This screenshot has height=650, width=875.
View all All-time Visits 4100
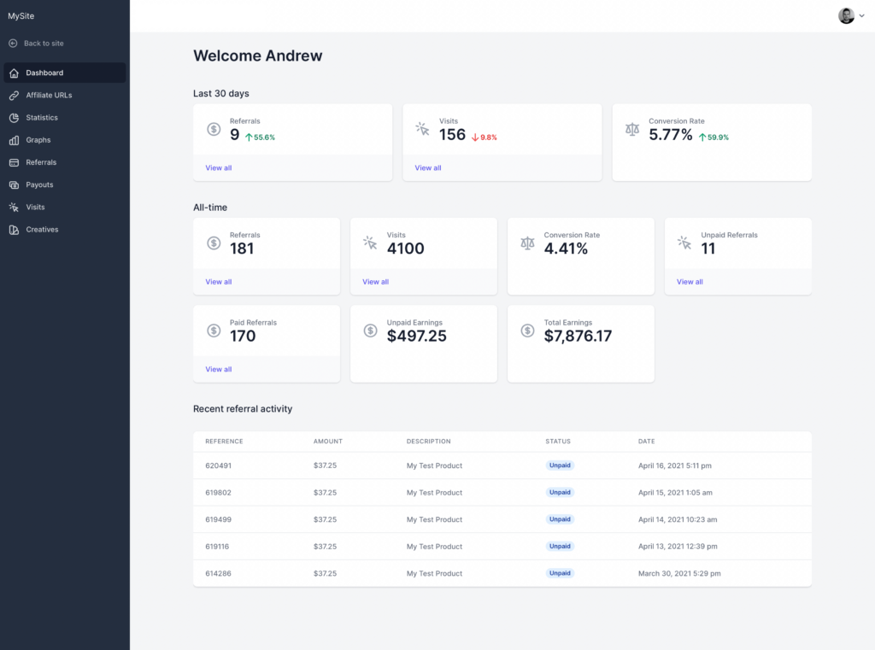point(376,282)
